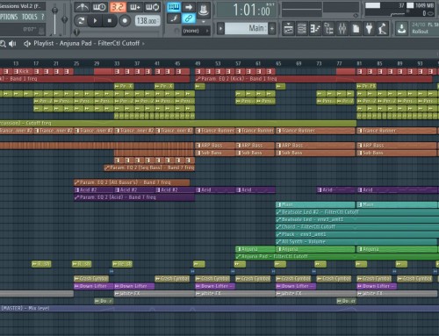Open the (none) snap selector dropdown
This screenshot has width=439, height=336.
(x=196, y=31)
